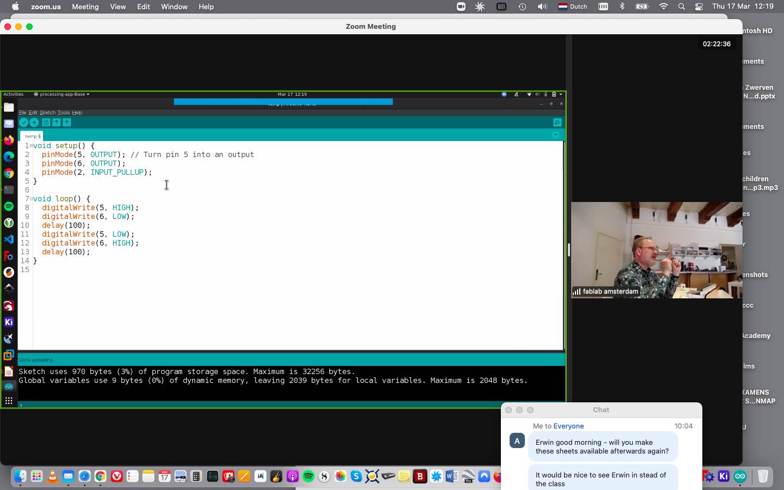Open the Serial Monitor magnifier icon
Image resolution: width=784 pixels, height=490 pixels.
556,122
